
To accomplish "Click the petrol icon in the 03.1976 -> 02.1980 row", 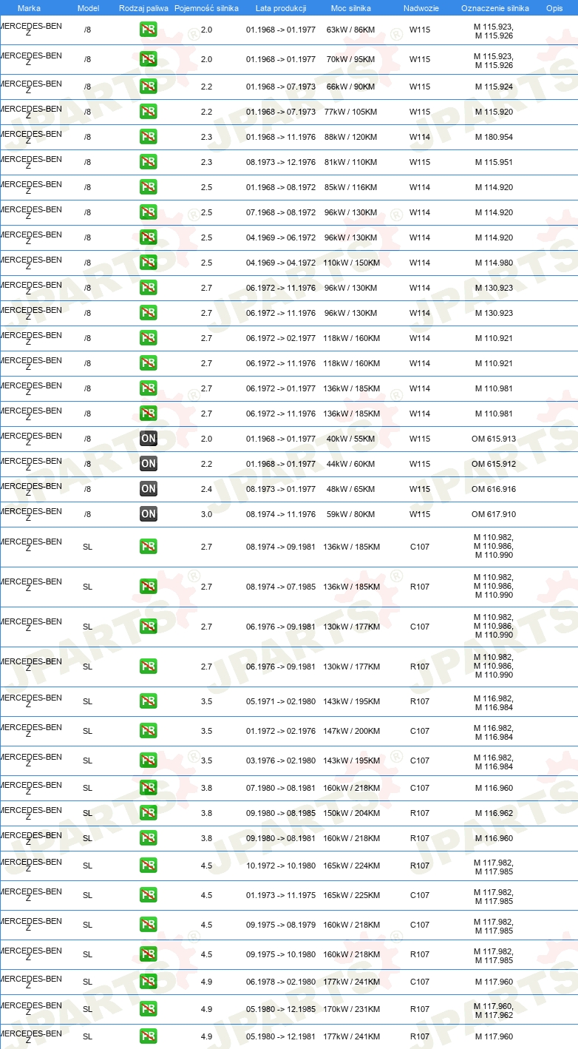I will click(x=149, y=761).
